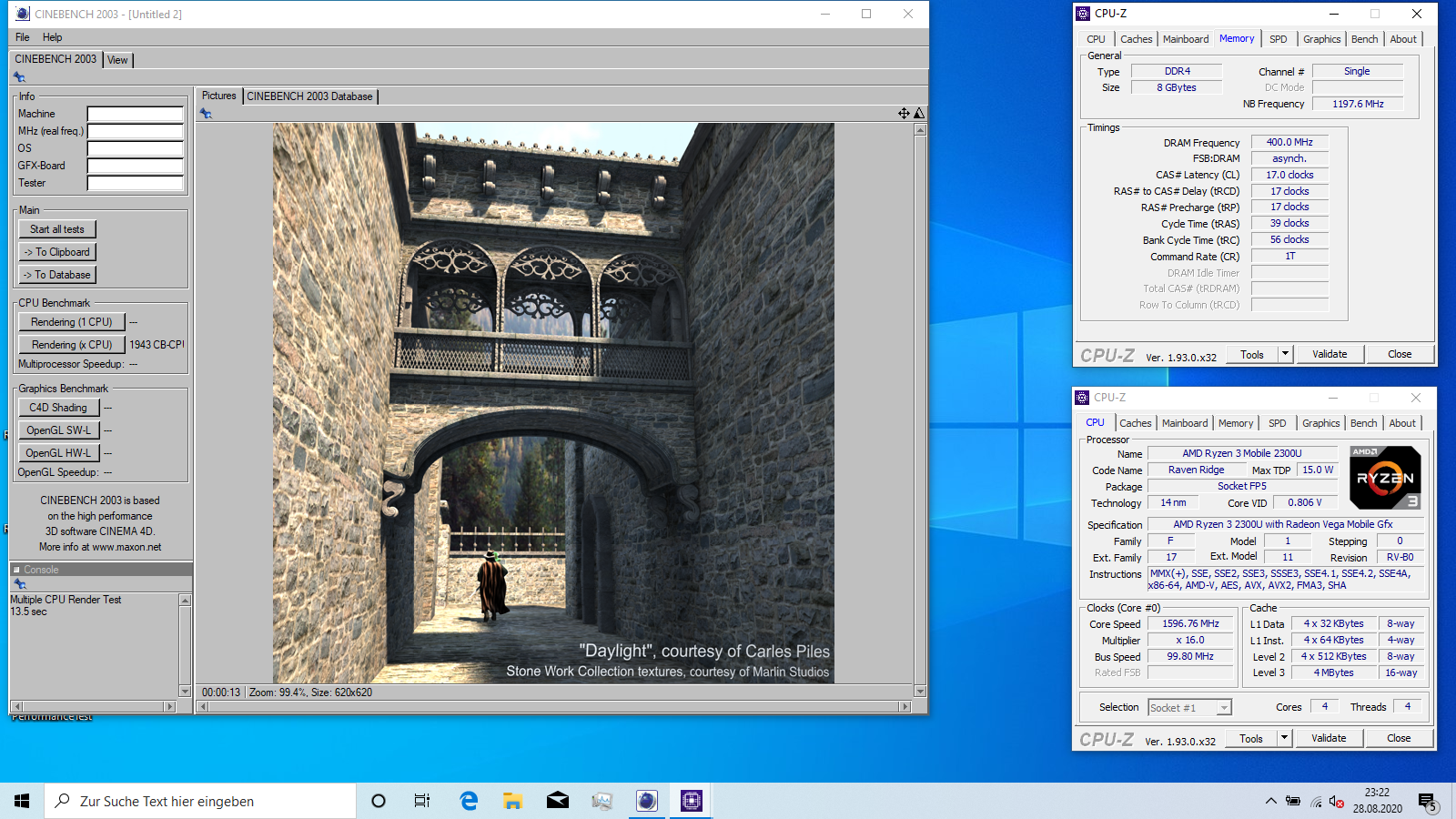This screenshot has height=819, width=1456.
Task: Open Task View in the taskbar
Action: [422, 801]
